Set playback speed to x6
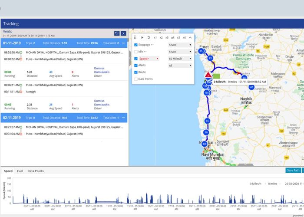 (184, 38)
